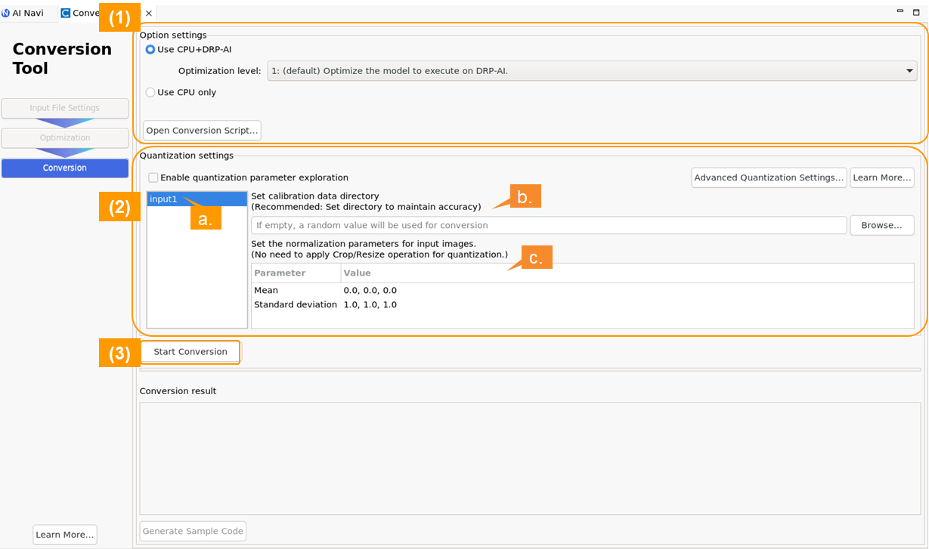Go to the Optimization step

[x=65, y=137]
